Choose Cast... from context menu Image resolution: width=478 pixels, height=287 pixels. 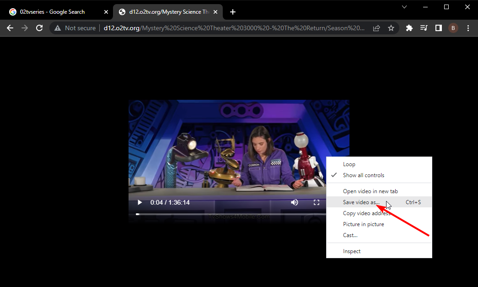pos(379,235)
